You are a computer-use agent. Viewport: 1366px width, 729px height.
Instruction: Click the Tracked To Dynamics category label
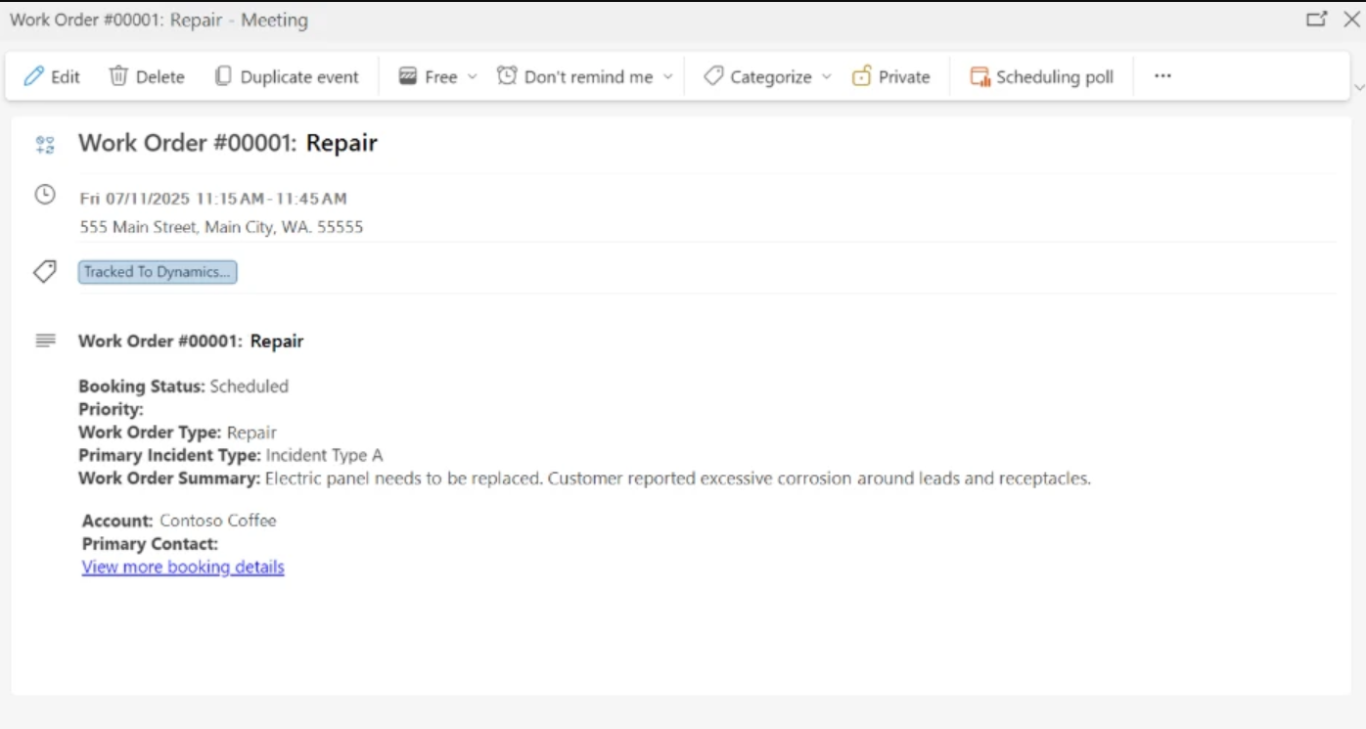click(157, 271)
